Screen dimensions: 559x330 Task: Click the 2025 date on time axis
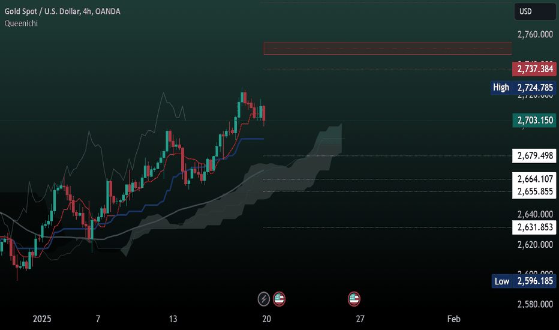point(42,319)
